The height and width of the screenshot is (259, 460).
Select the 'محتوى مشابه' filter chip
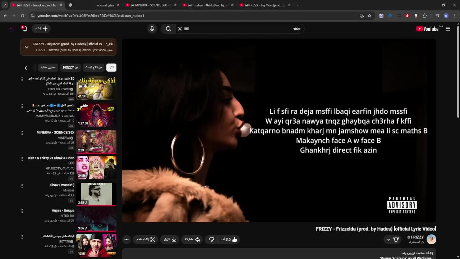click(x=48, y=67)
